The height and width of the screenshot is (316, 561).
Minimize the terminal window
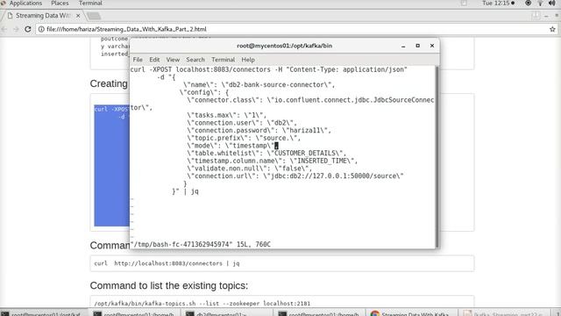(403, 46)
